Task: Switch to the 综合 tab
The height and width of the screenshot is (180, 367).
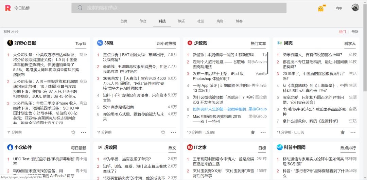Action: click(143, 21)
